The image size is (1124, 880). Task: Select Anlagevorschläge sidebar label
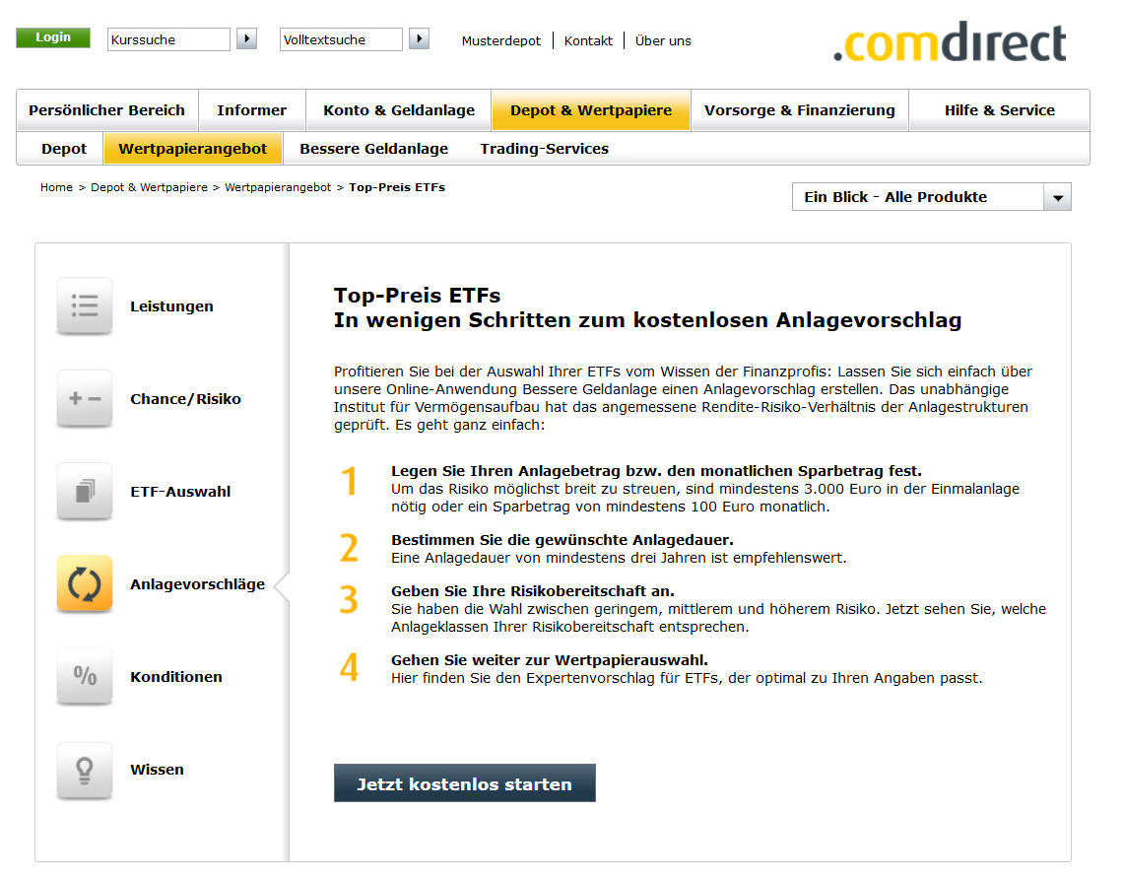tap(198, 584)
